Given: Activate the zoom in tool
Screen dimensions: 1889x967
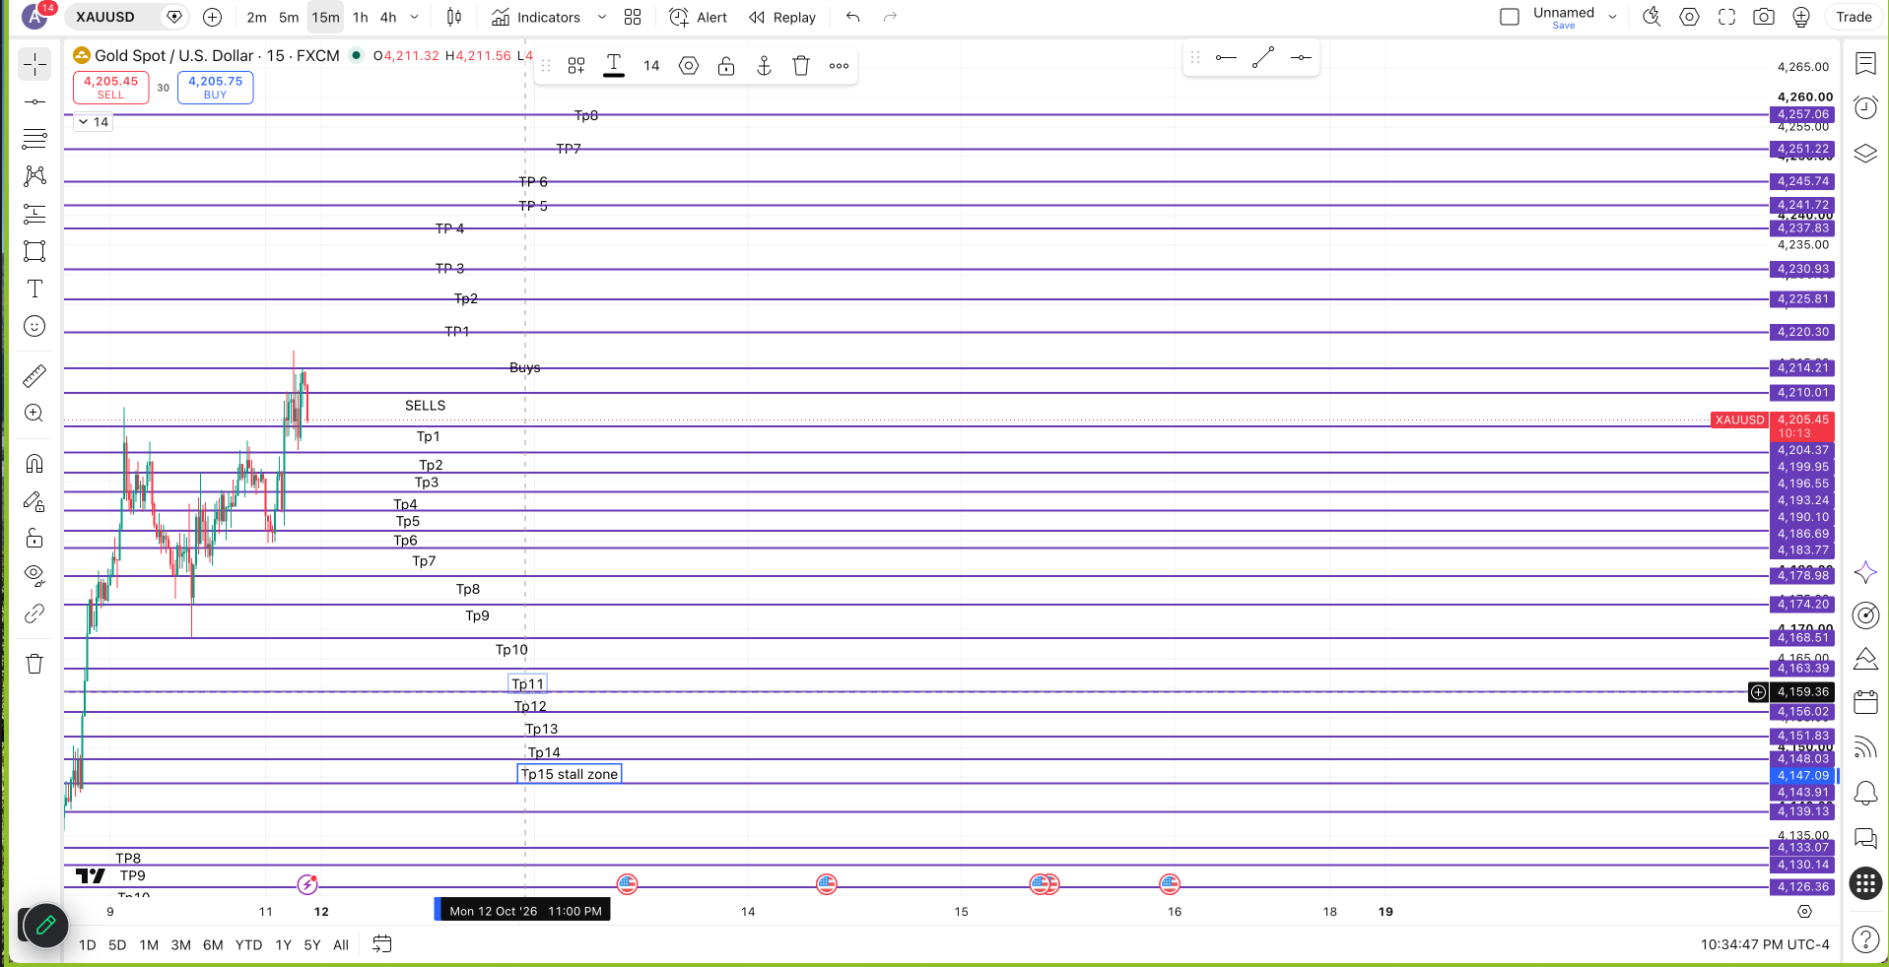Looking at the screenshot, I should tap(34, 413).
